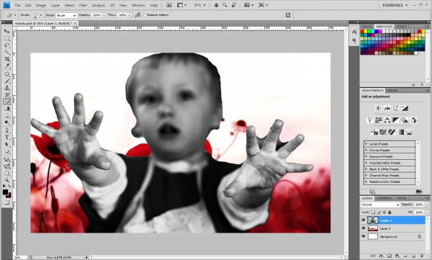Add a Levels adjustment
The height and width of the screenshot is (260, 432).
[387, 108]
